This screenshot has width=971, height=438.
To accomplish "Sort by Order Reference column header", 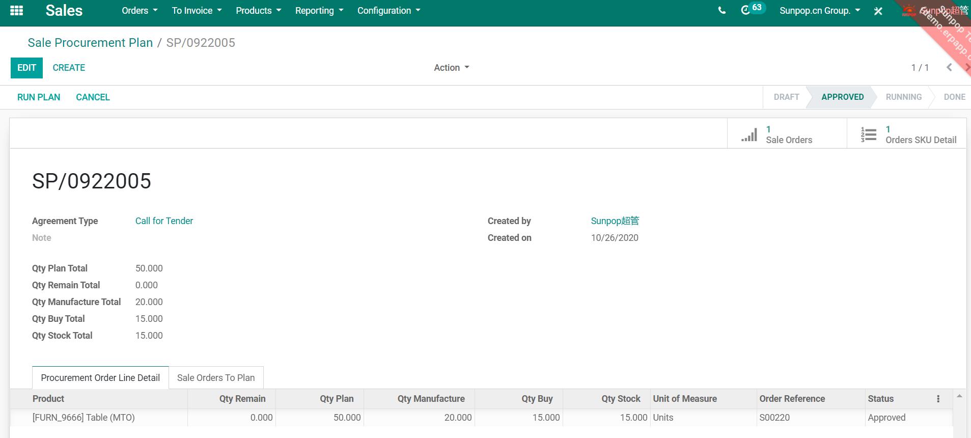I will tap(811, 399).
